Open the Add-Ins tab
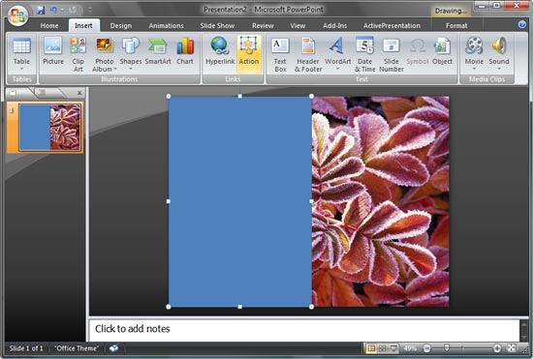Image resolution: width=533 pixels, height=359 pixels. point(335,26)
